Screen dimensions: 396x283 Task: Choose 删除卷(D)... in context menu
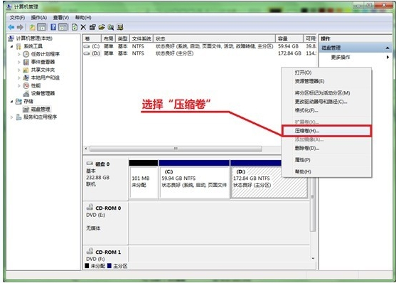[326, 149]
